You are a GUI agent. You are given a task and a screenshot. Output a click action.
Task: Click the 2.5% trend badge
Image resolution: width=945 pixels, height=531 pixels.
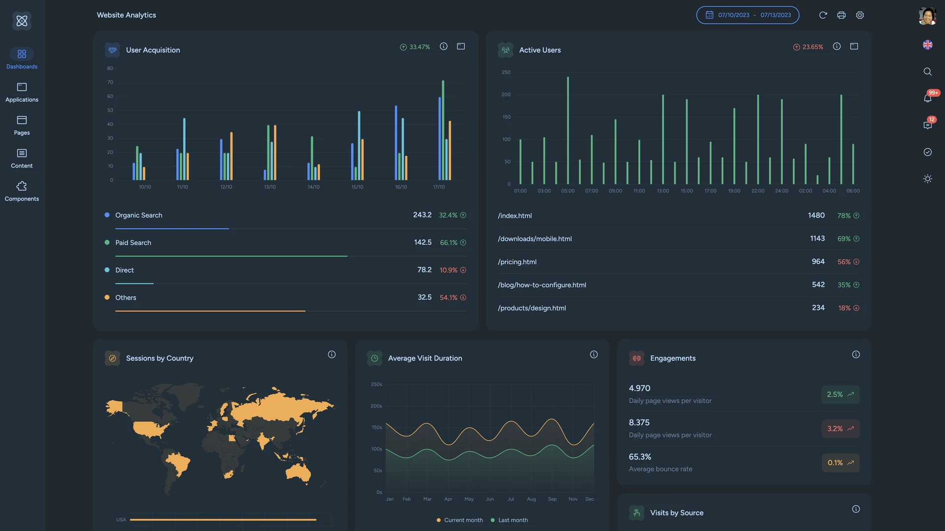pyautogui.click(x=841, y=394)
